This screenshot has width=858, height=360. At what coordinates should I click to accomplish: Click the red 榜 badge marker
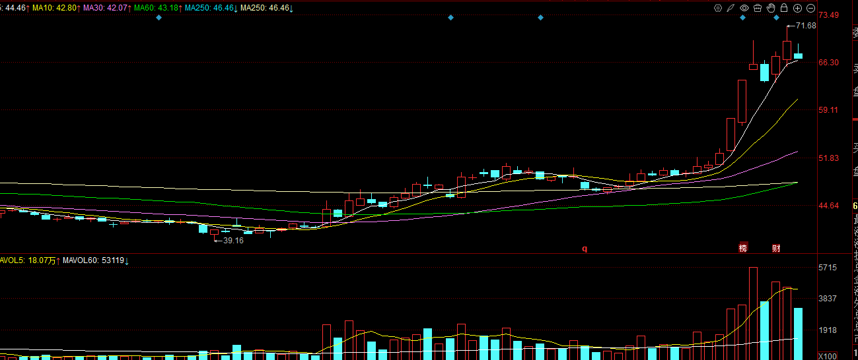click(743, 249)
